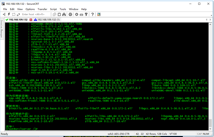Click the sysstat-10.1.5-7.el7.x86_64 line
The image size is (214, 137).
click(x=52, y=42)
